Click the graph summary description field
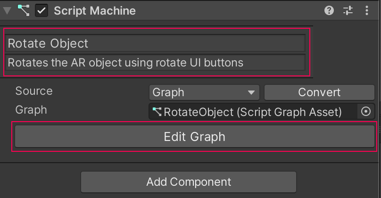This screenshot has height=198, width=381. click(156, 62)
